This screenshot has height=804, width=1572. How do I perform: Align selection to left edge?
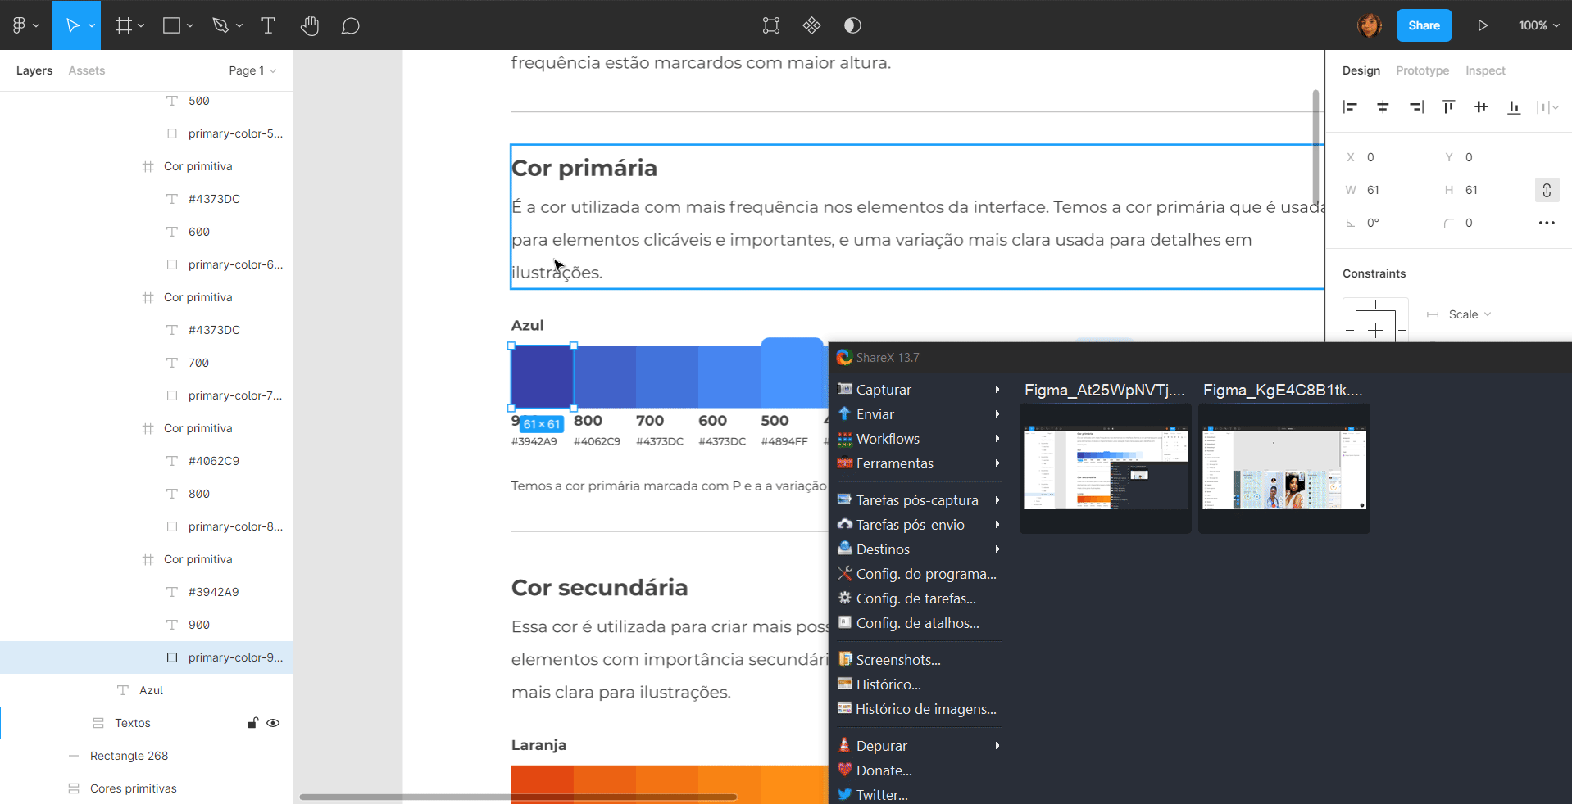point(1350,106)
